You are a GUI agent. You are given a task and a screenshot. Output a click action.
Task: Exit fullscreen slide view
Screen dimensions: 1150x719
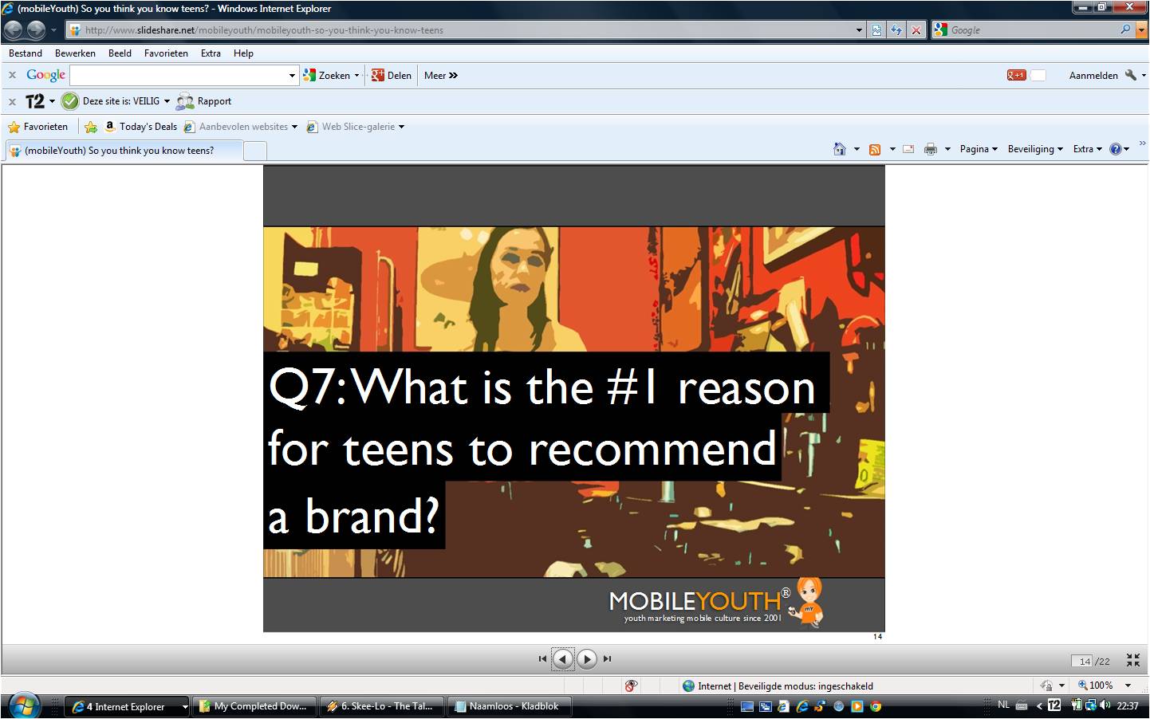1133,660
